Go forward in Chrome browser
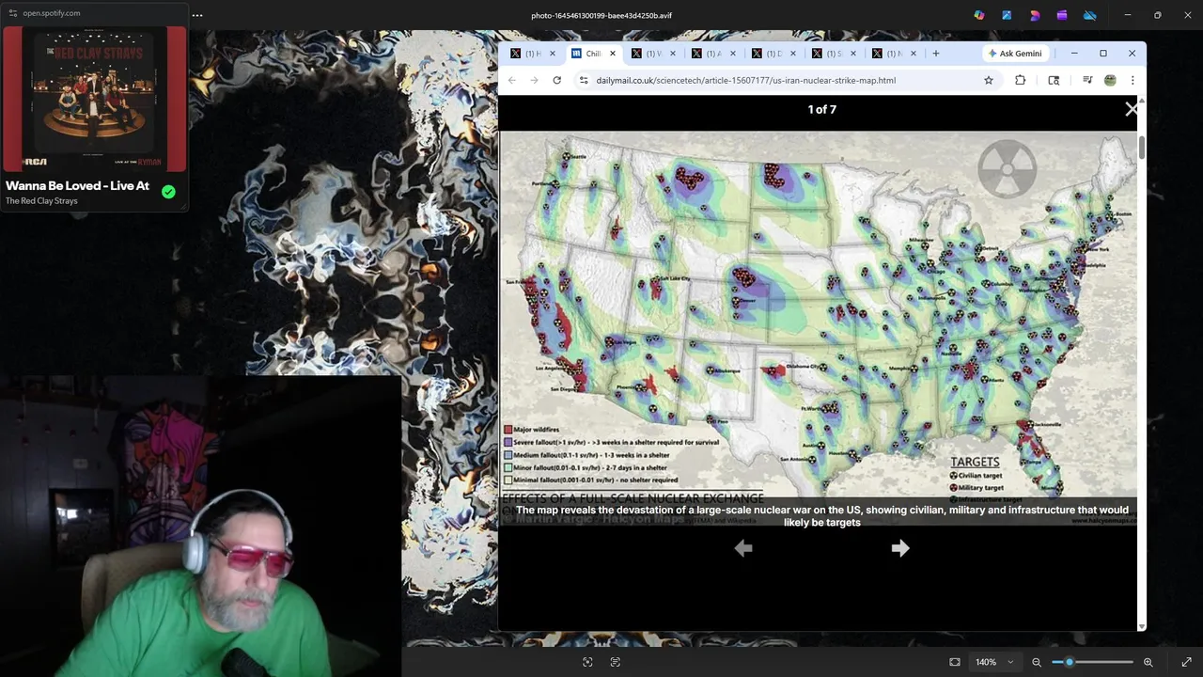 pyautogui.click(x=534, y=80)
